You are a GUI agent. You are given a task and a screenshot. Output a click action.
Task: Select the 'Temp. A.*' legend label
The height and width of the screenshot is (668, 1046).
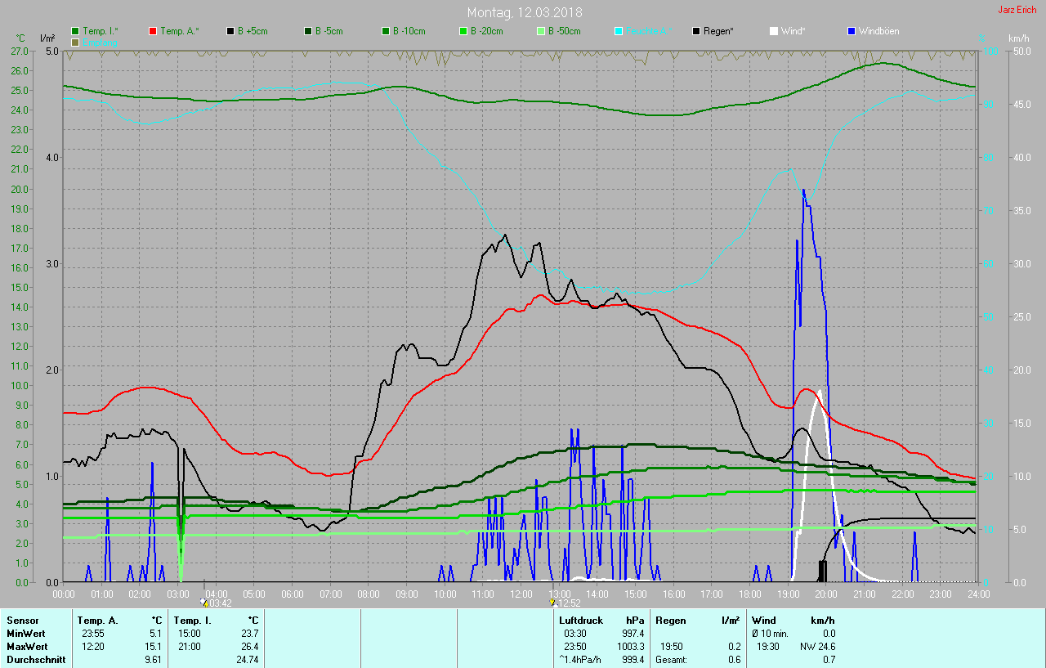click(x=180, y=31)
